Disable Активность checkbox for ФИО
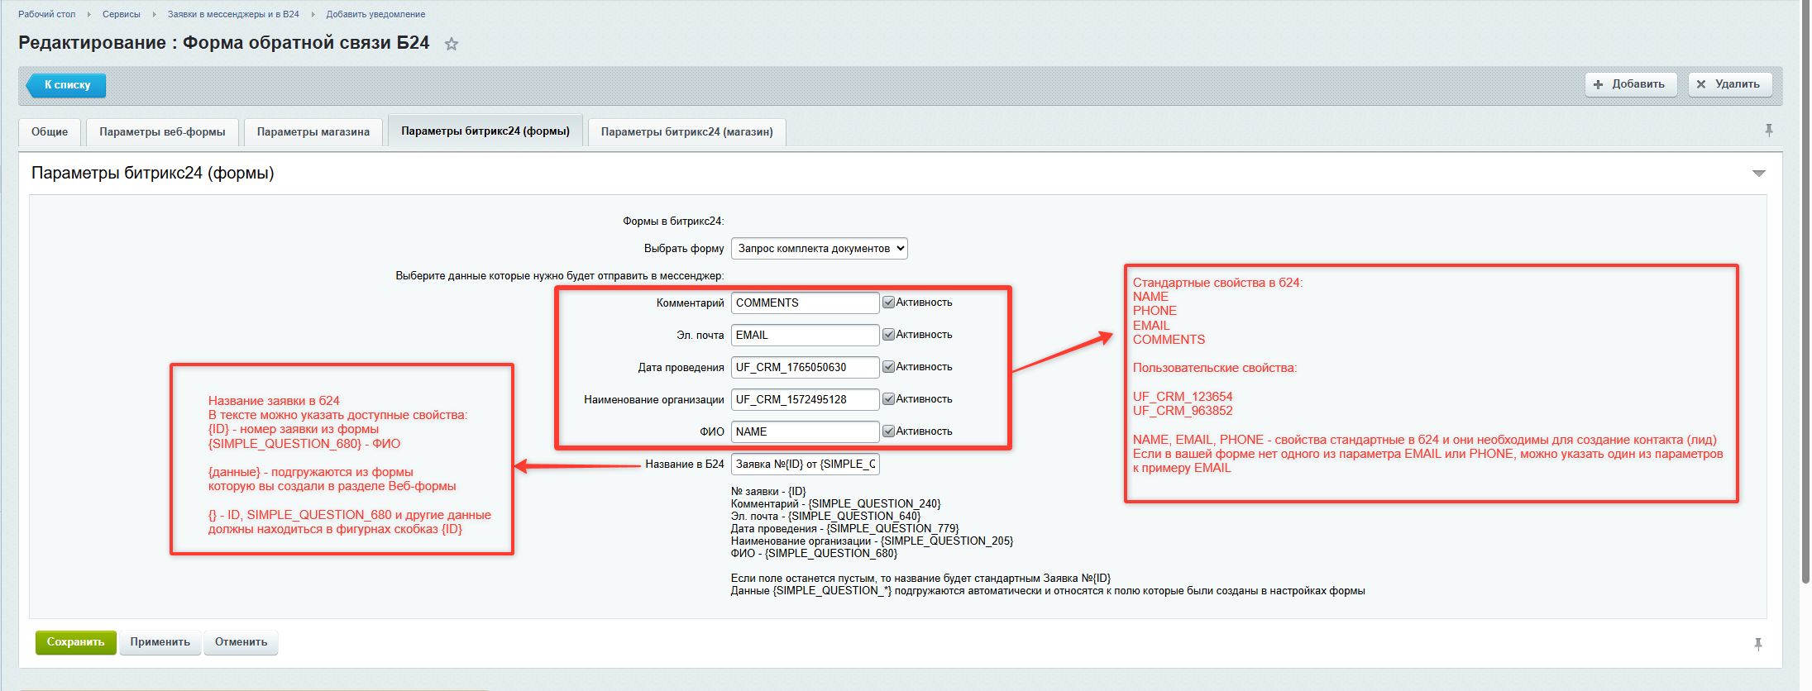This screenshot has height=691, width=1812. pyautogui.click(x=888, y=431)
